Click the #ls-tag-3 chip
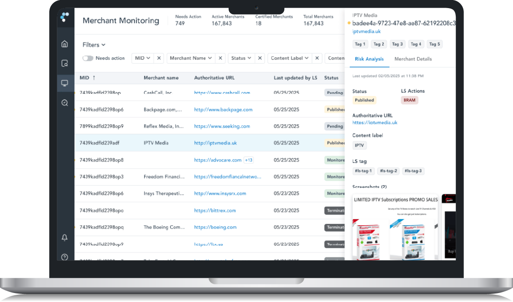Screen dimensions: 513x302 pos(413,171)
